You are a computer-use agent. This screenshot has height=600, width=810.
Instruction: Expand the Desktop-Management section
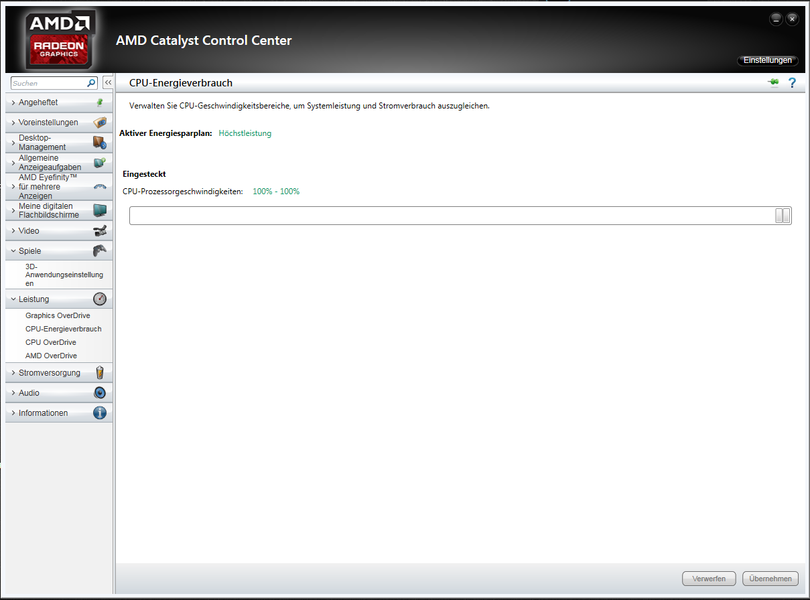click(59, 143)
